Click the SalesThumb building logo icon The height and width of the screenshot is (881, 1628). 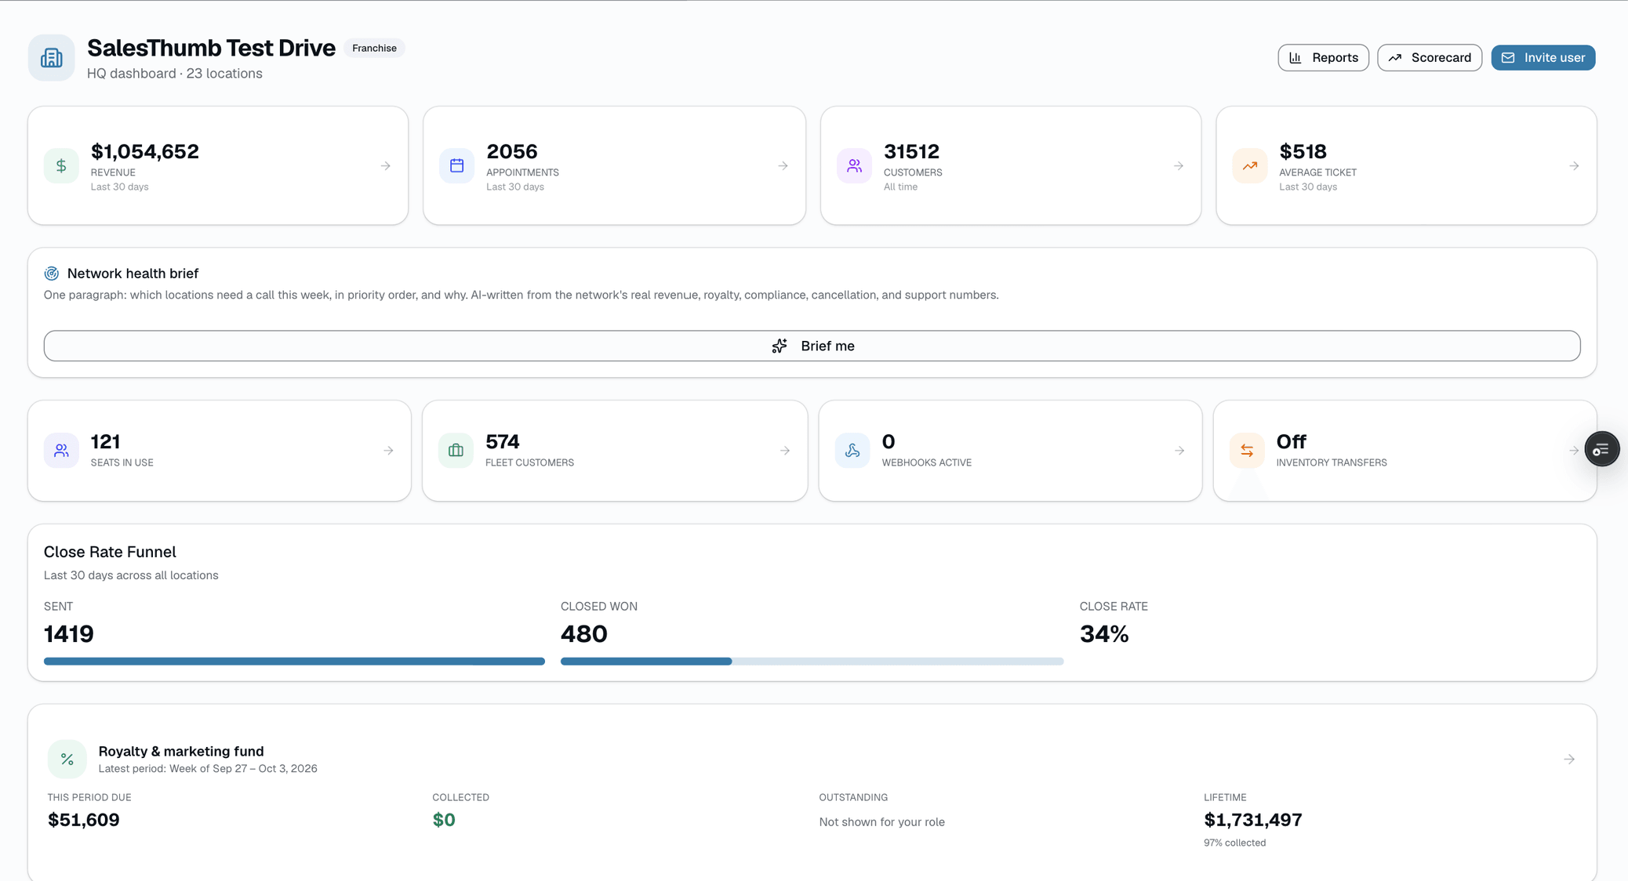pos(52,58)
